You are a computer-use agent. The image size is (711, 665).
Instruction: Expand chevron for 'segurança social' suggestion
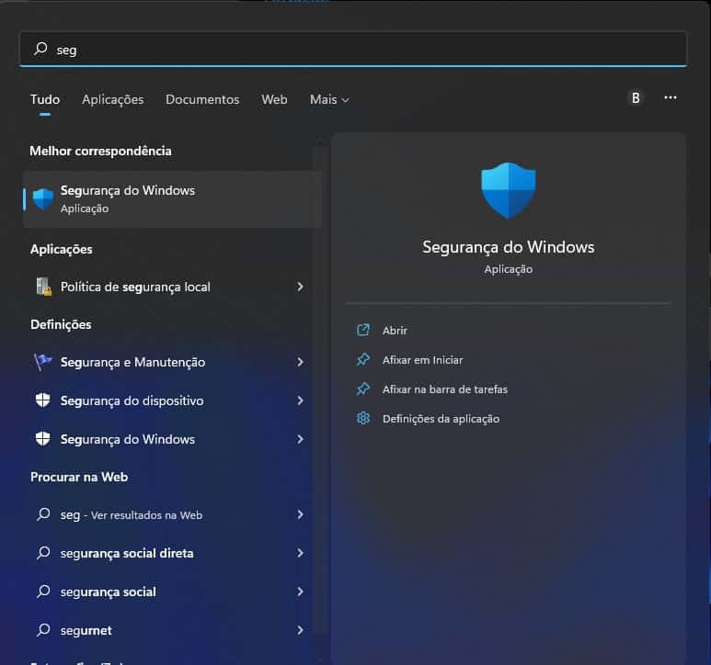pyautogui.click(x=300, y=592)
